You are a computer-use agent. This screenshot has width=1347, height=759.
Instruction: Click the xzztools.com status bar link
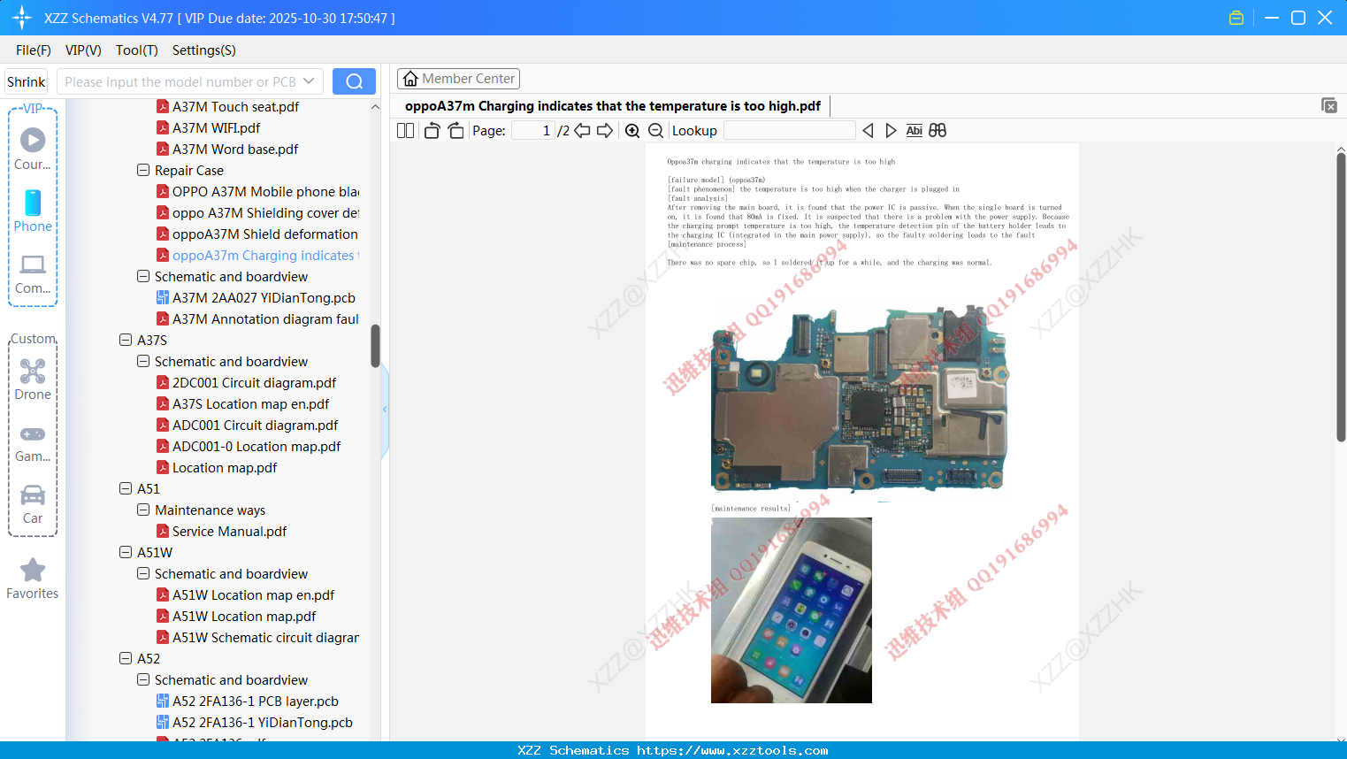pos(732,750)
